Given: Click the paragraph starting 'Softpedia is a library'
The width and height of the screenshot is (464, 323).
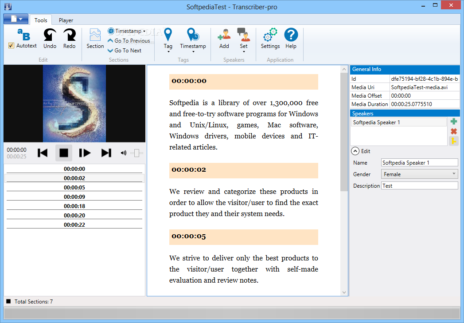Looking at the screenshot, I should pos(244,125).
